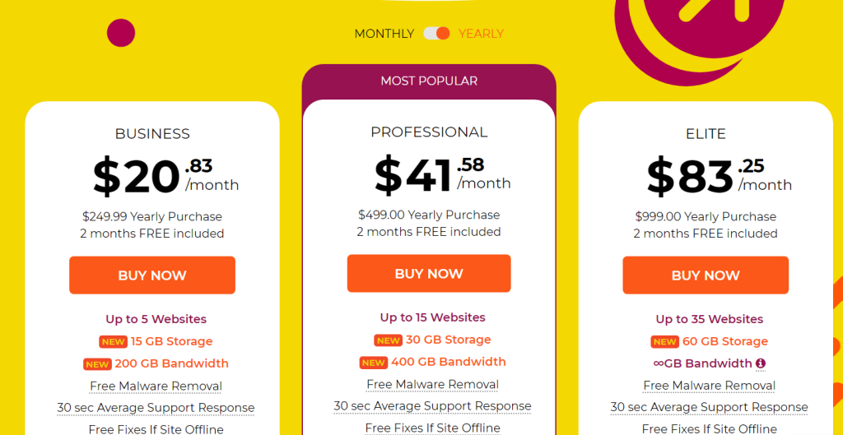Click Professional's 30 sec Average Support Response
This screenshot has height=435, width=843.
[432, 406]
